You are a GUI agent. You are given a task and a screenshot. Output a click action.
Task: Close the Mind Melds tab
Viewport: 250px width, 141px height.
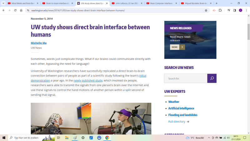click(37, 3)
